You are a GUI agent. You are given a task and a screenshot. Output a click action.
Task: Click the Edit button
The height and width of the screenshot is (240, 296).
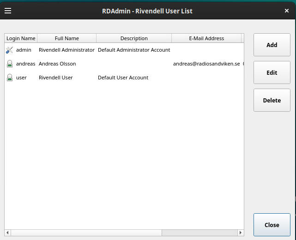[272, 72]
